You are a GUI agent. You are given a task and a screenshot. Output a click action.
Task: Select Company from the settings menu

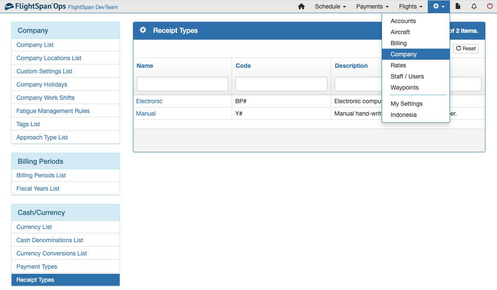403,54
